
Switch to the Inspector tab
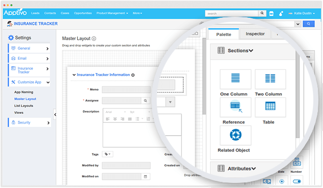point(255,34)
